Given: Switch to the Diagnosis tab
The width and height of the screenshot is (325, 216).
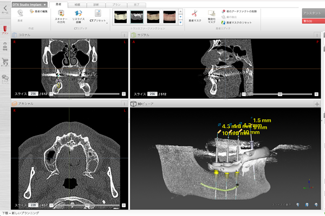Looking at the screenshot, I should click(96, 4).
